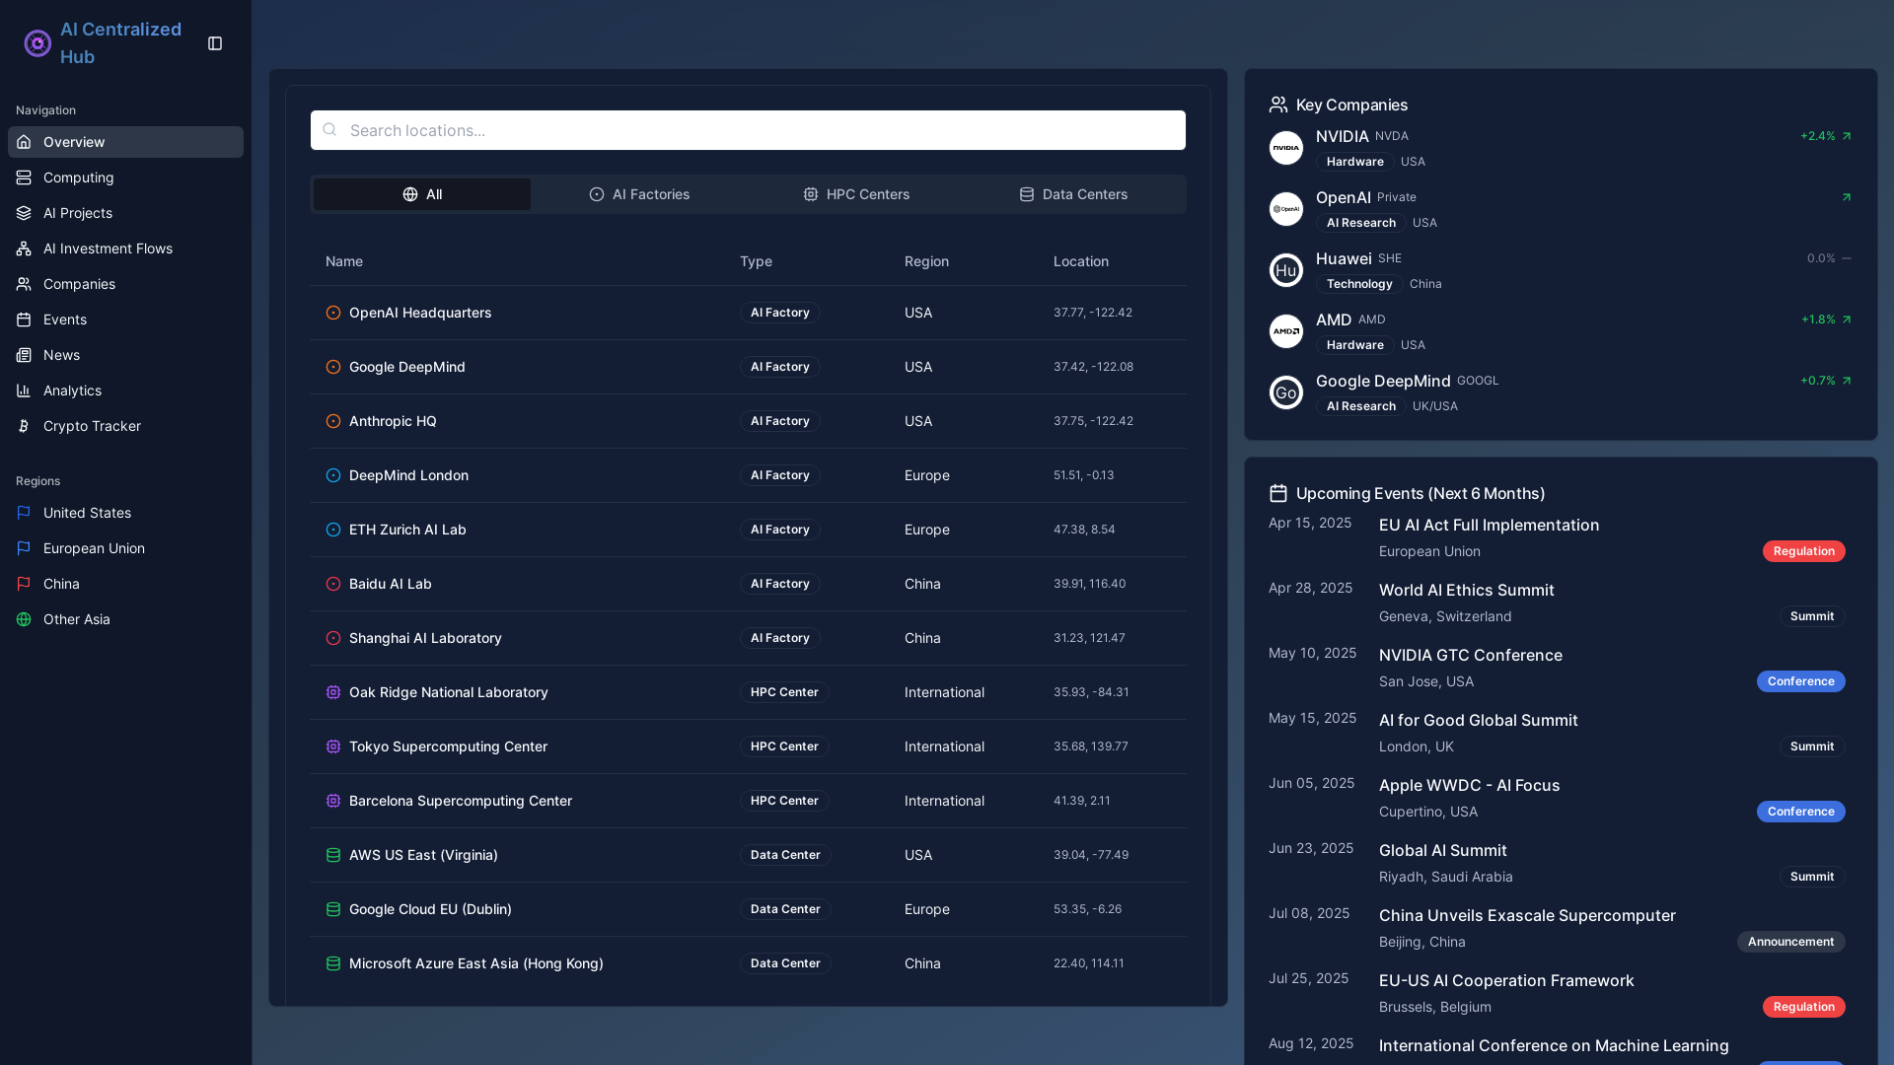Screen dimensions: 1894x1065
Task: Click the Google DeepMind company avatar
Action: coord(1286,392)
